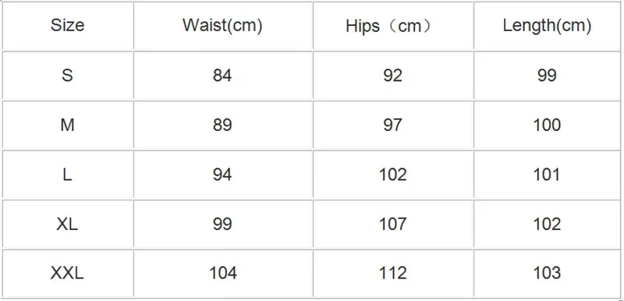Click hips value 92 for size S
The image size is (624, 301).
[393, 75]
